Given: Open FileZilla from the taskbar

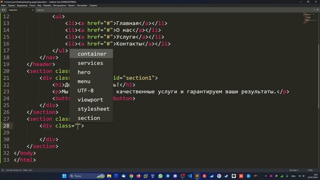Looking at the screenshot, I should [204, 176].
